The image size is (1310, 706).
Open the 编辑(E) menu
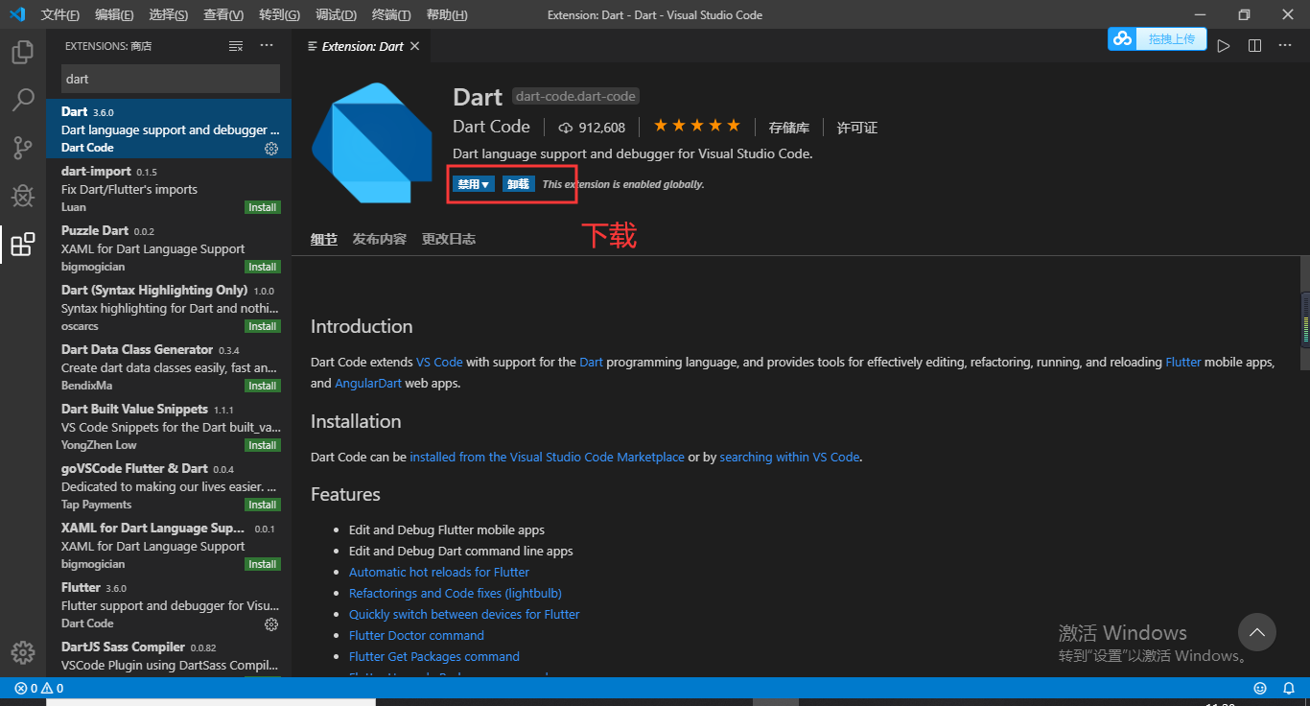coord(114,14)
